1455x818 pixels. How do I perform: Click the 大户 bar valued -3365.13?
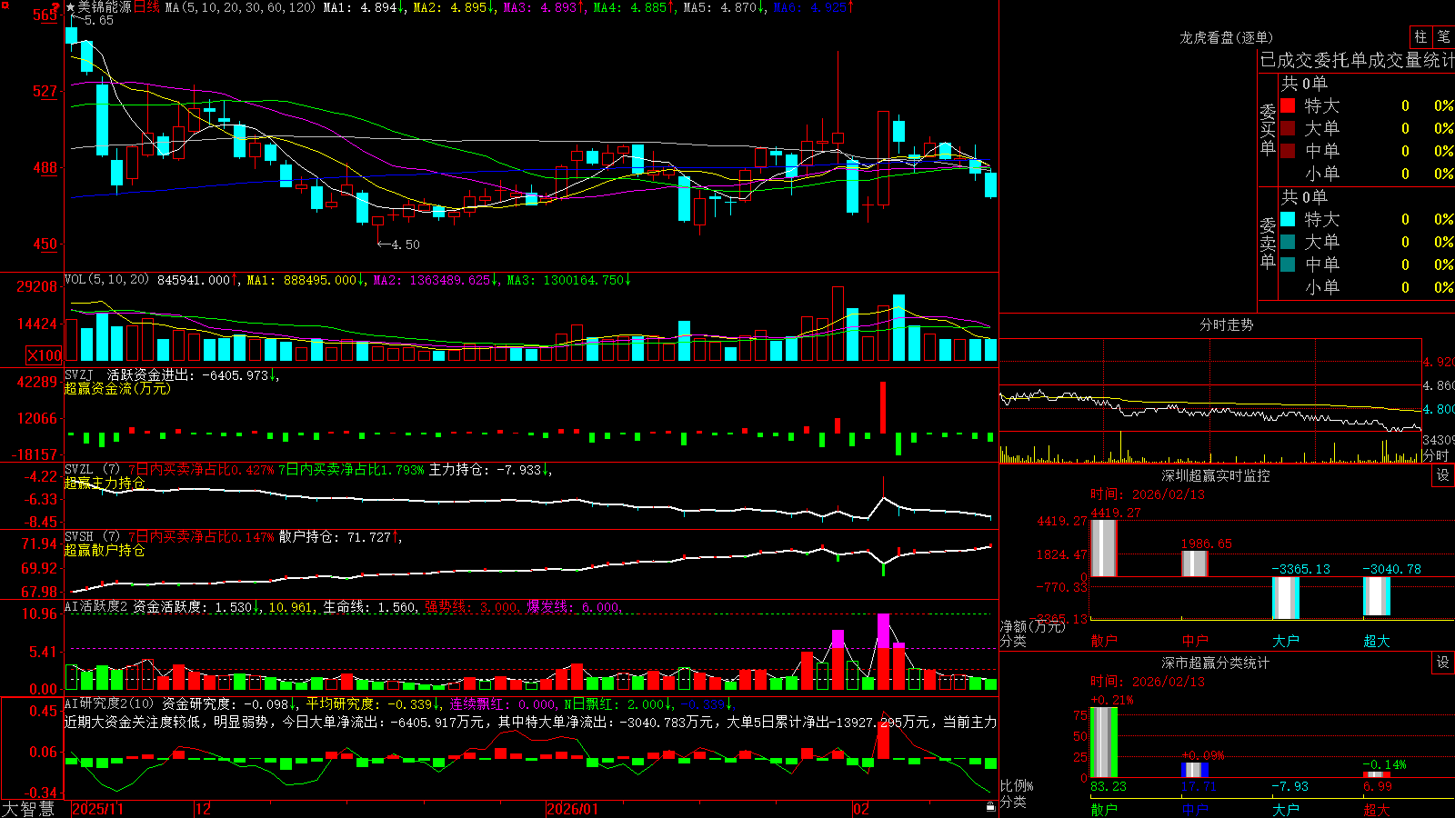(1285, 598)
